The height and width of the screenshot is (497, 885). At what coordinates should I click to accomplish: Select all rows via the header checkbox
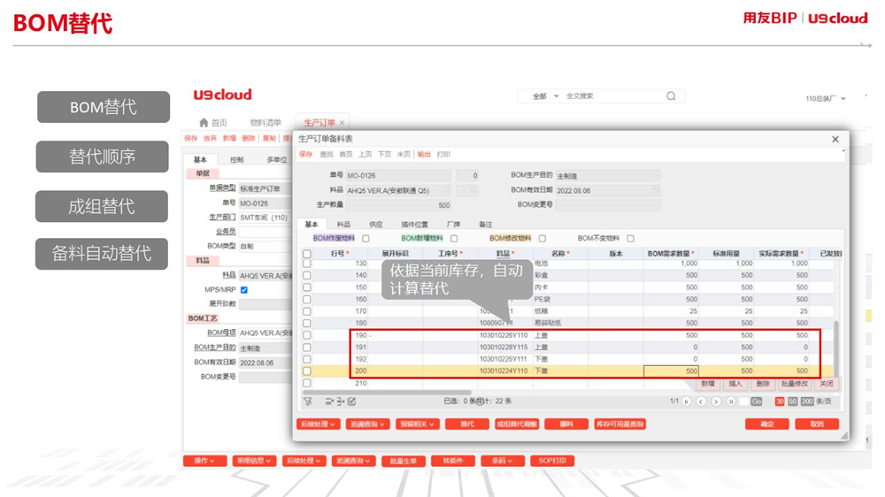307,254
